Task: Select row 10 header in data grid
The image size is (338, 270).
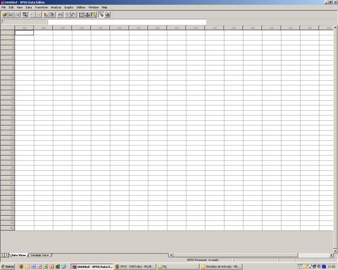Action: coord(7,78)
